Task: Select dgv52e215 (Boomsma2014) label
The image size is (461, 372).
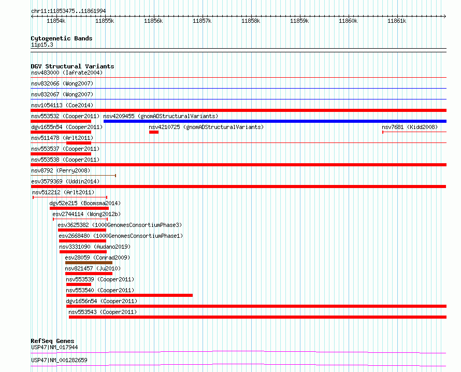Action: [x=85, y=204]
